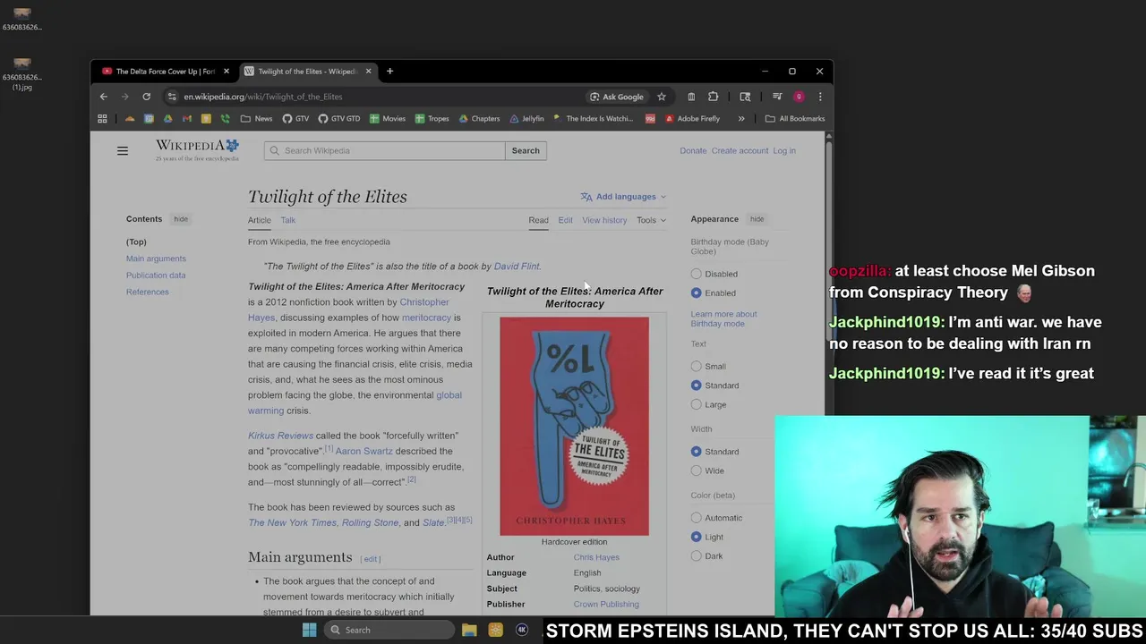Viewport: 1146px width, 644px height.
Task: Click Create account link
Action: [x=740, y=150]
